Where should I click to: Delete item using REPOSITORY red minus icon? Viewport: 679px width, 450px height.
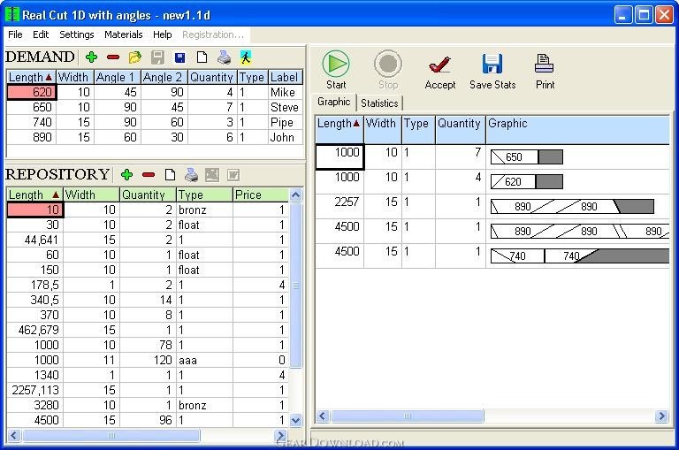(149, 175)
